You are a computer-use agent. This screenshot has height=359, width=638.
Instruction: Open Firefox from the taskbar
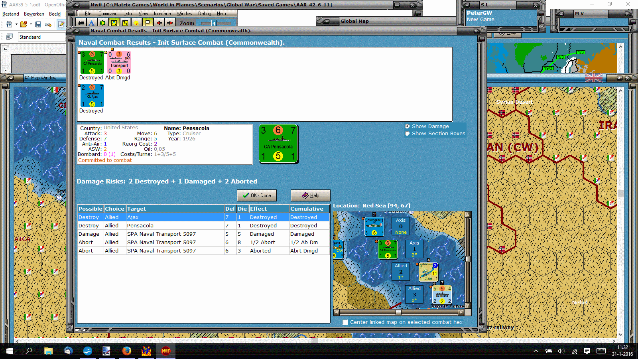coord(127,351)
